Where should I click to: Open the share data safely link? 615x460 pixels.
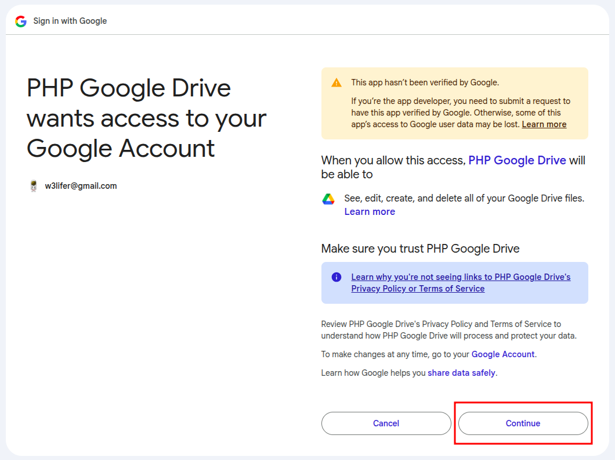pyautogui.click(x=461, y=373)
